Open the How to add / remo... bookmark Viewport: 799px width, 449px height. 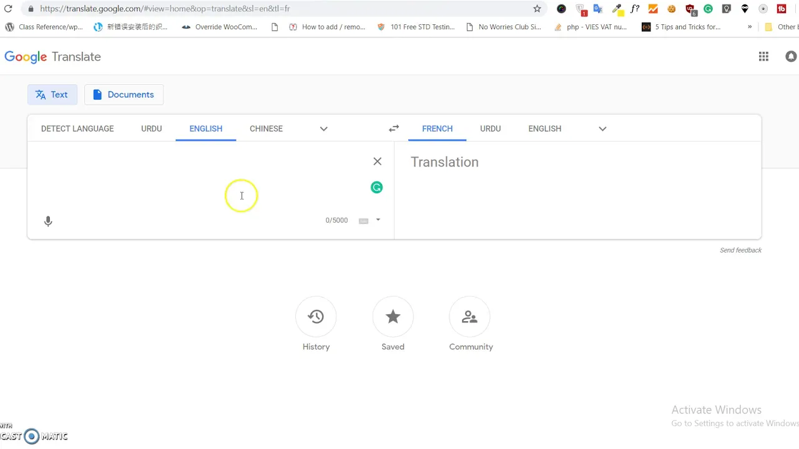click(327, 27)
